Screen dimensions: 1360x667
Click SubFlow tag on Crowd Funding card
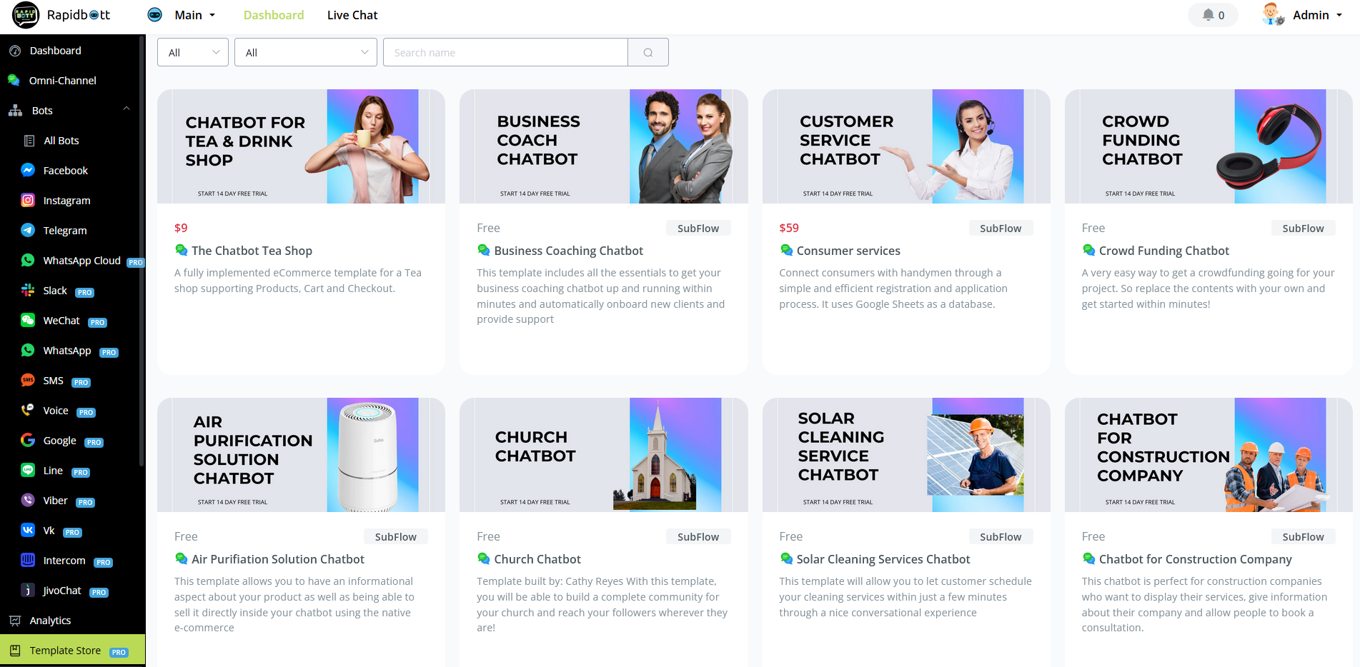tap(1303, 228)
